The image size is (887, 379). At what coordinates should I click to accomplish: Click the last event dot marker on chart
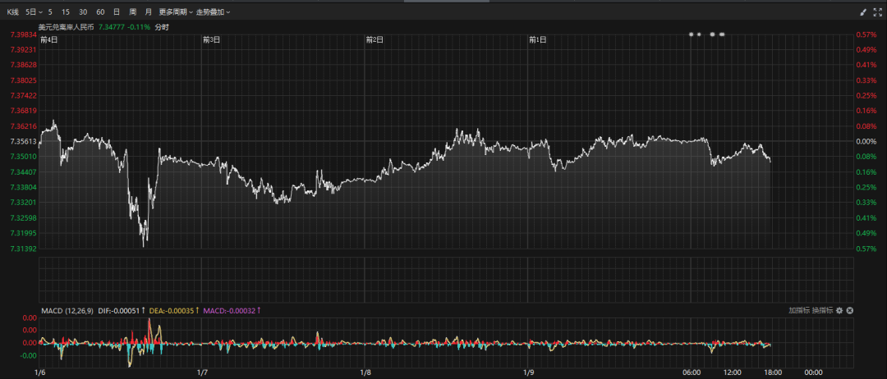point(722,34)
